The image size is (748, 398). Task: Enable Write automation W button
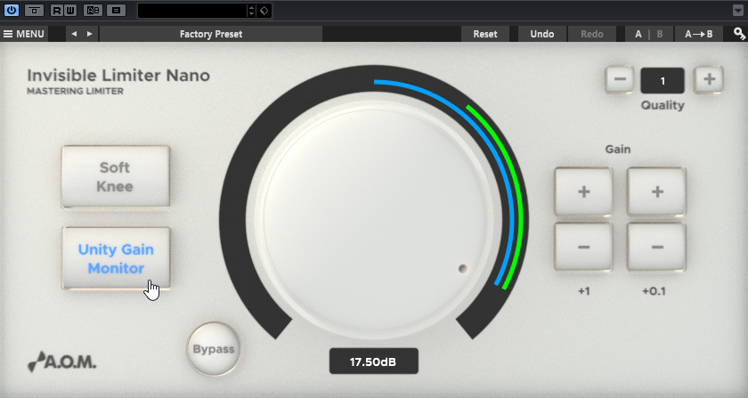pyautogui.click(x=70, y=10)
